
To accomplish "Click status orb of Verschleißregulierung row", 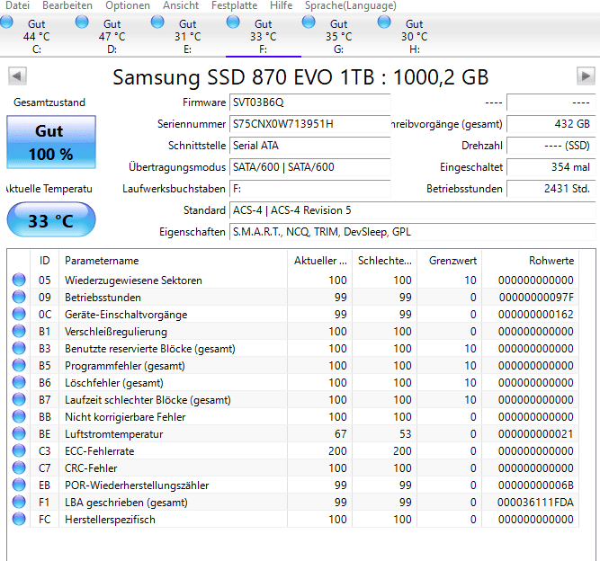I will point(19,331).
